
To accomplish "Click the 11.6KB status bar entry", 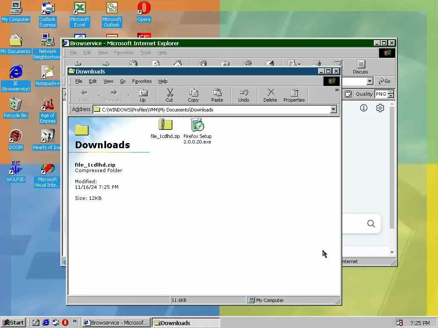I will coord(208,300).
